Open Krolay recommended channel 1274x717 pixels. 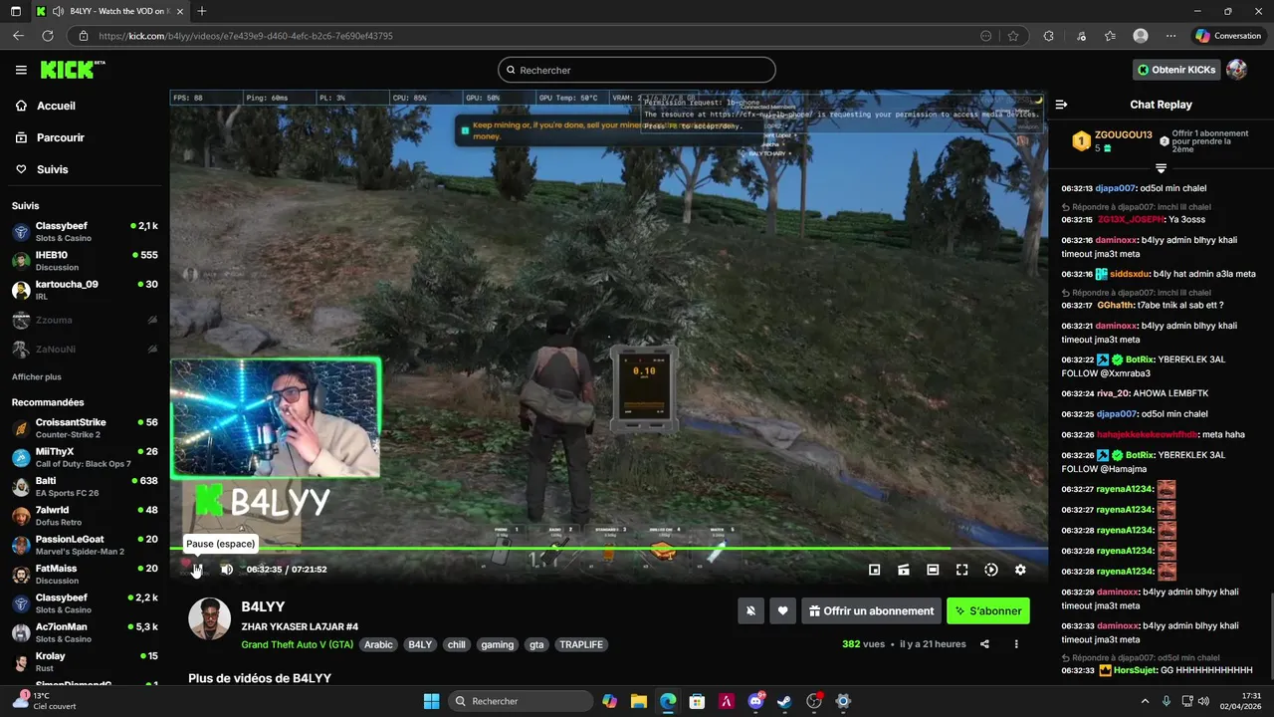click(85, 661)
